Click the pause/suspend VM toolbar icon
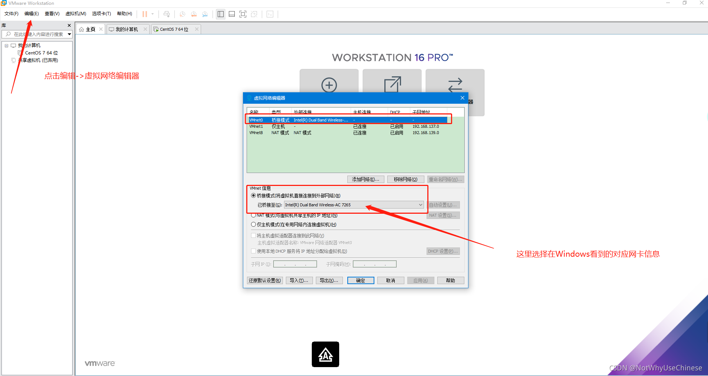This screenshot has height=376, width=708. [145, 14]
